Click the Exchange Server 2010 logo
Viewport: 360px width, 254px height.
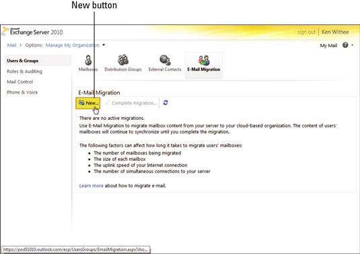(32, 32)
